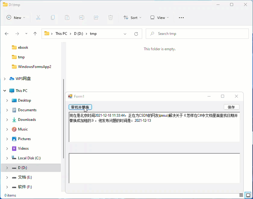The height and width of the screenshot is (199, 253).
Task: Open Local Disk (C:) in sidebar
Action: coord(29,158)
